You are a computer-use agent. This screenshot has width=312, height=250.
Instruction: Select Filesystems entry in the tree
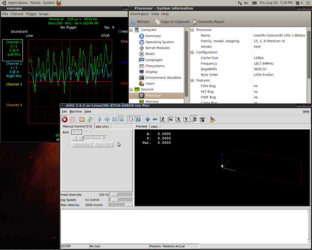pos(155,66)
